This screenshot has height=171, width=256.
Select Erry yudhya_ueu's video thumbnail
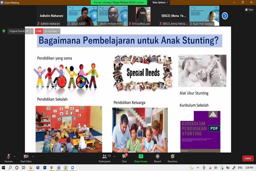click(143, 16)
